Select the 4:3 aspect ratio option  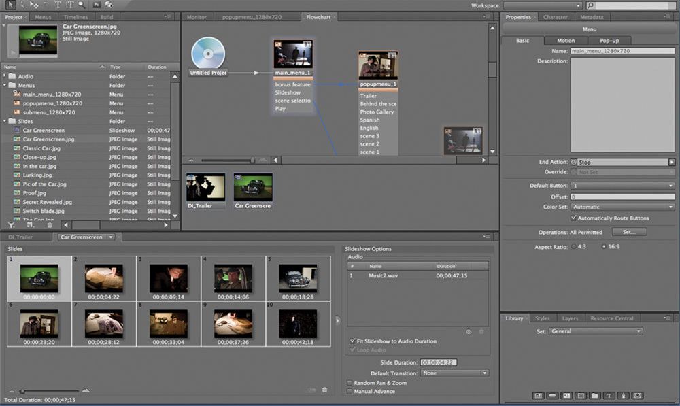[x=573, y=246]
